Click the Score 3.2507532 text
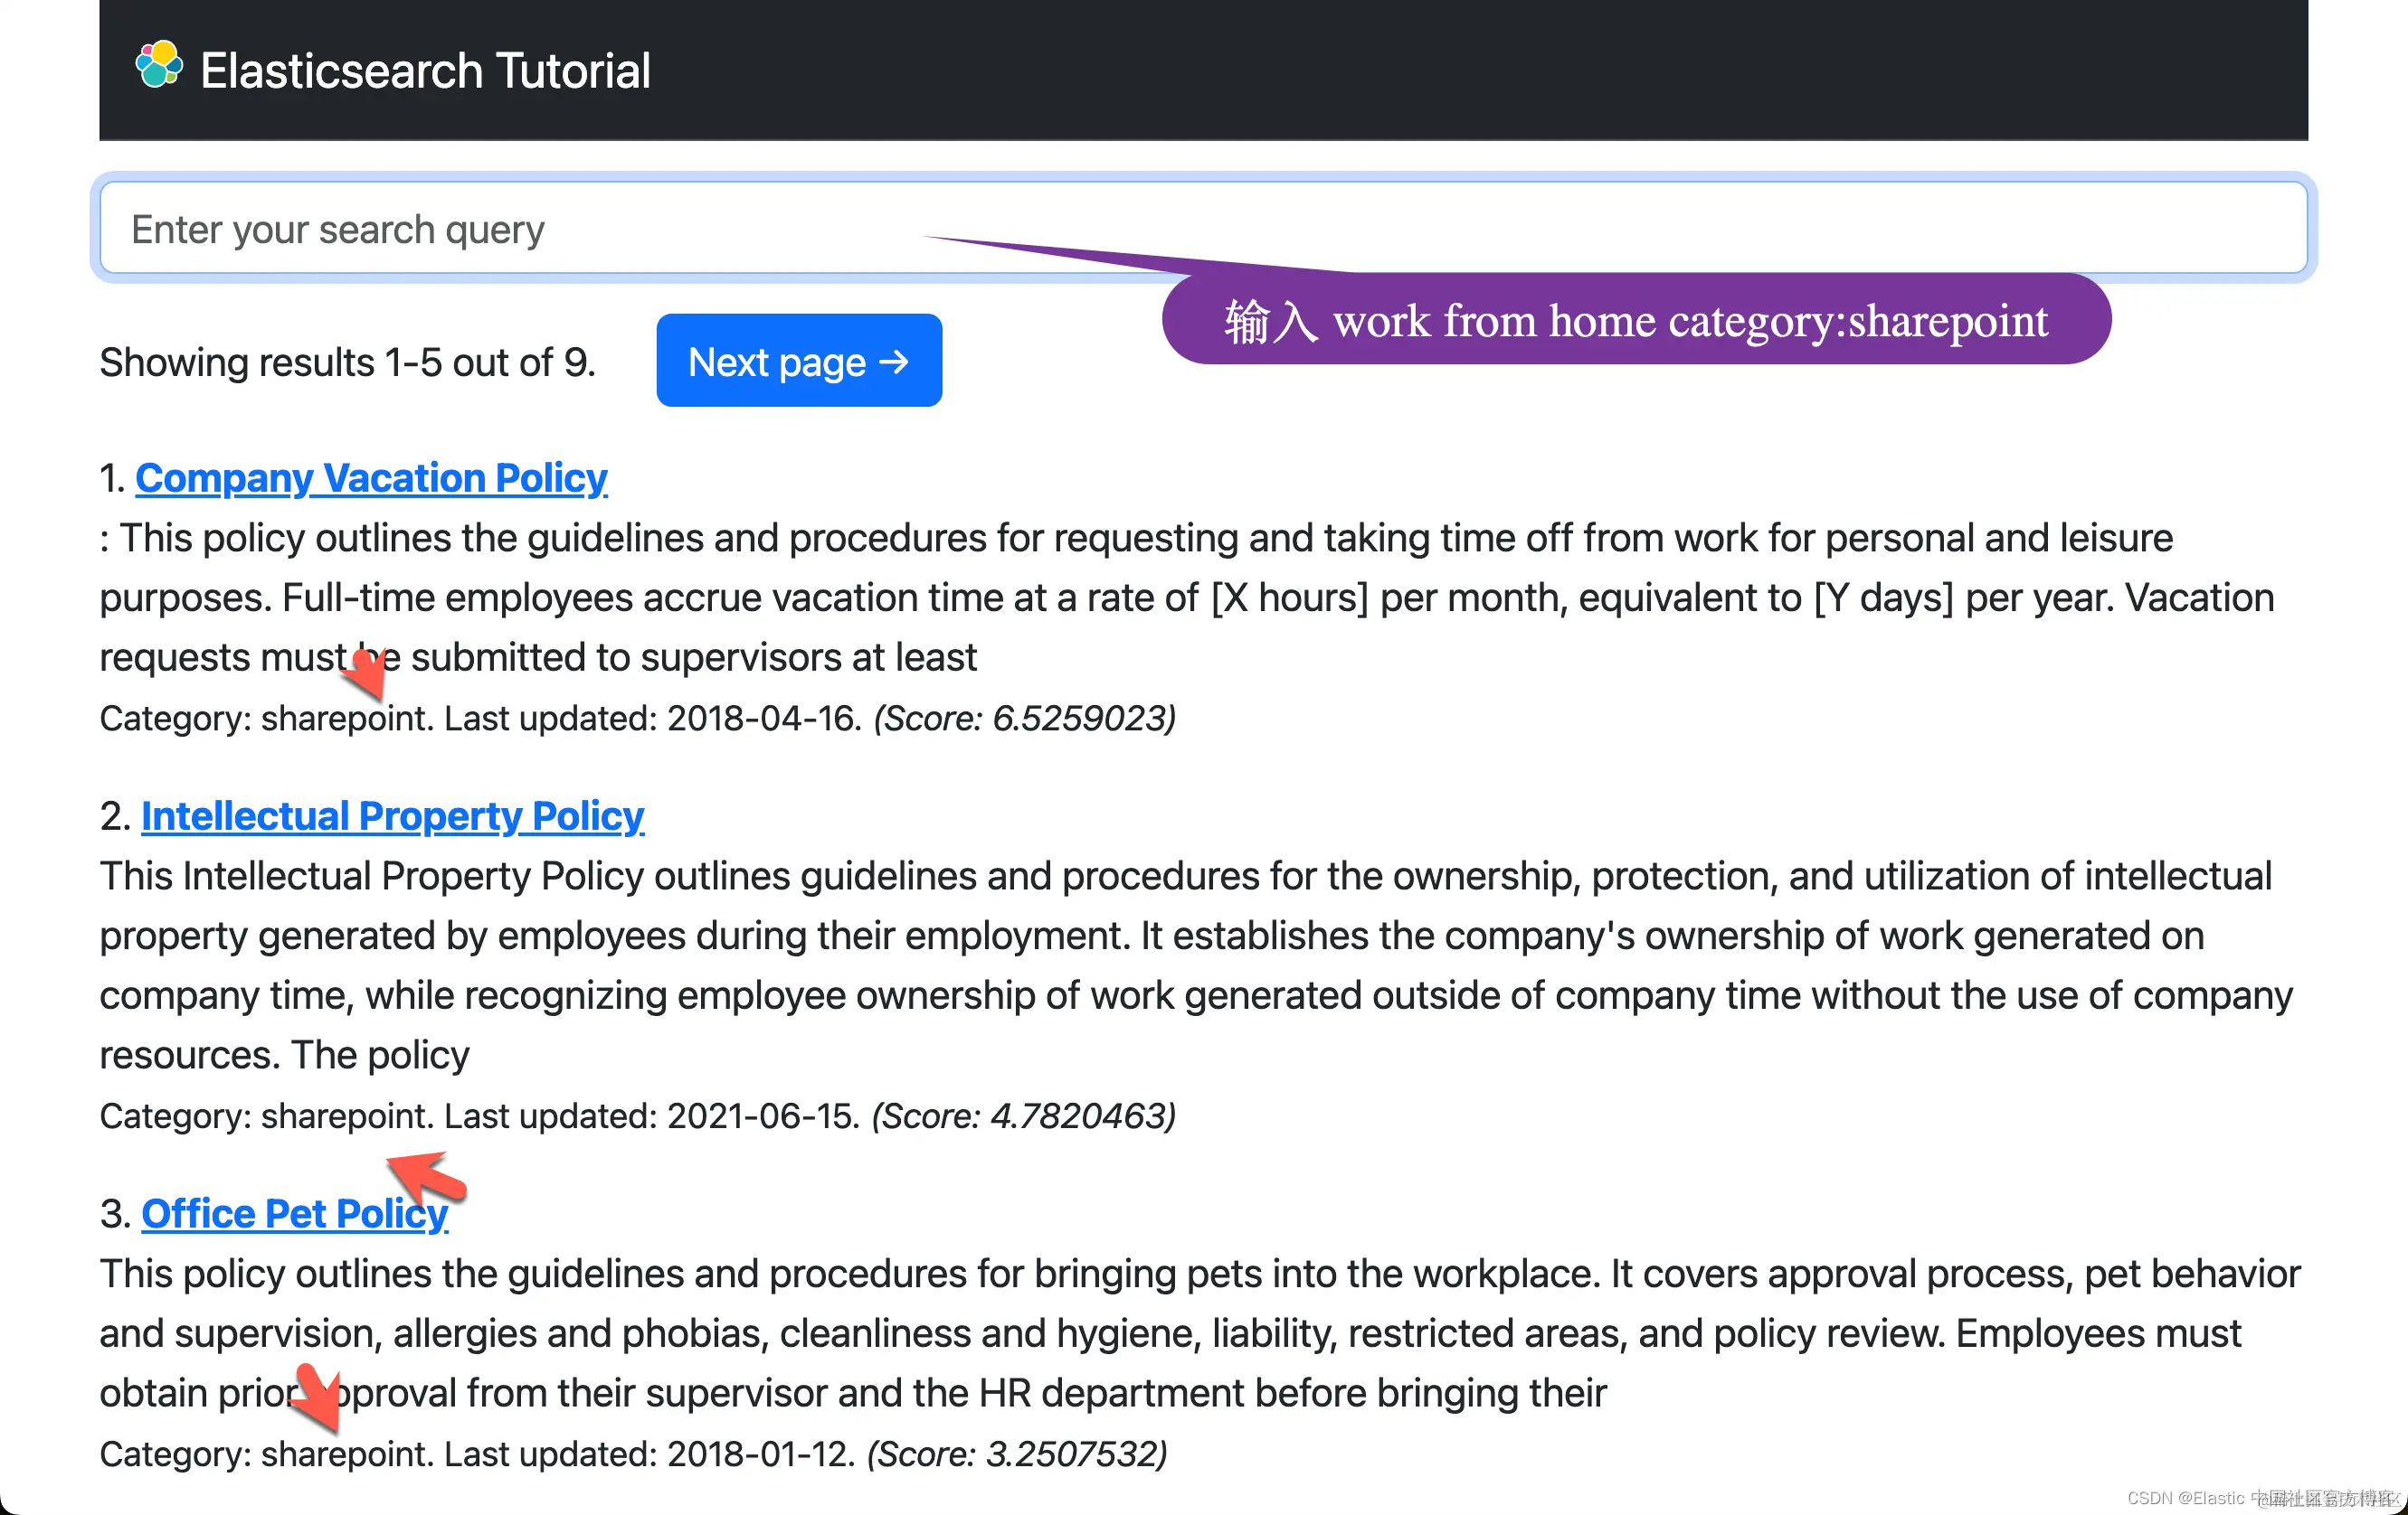This screenshot has width=2408, height=1515. (x=1016, y=1453)
